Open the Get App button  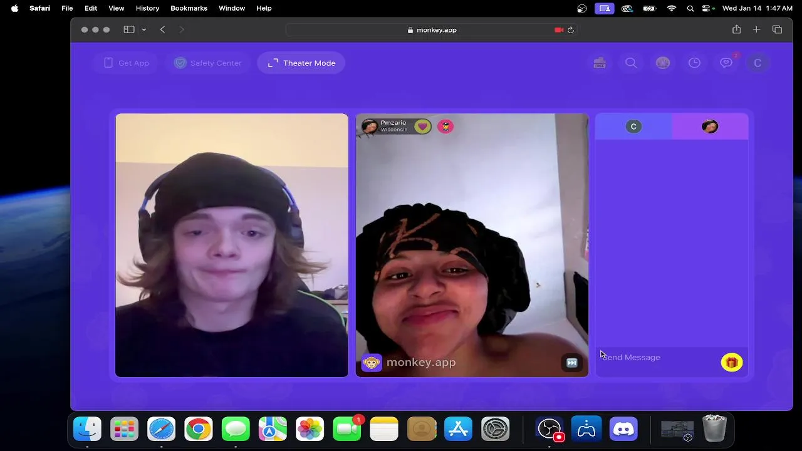click(126, 63)
